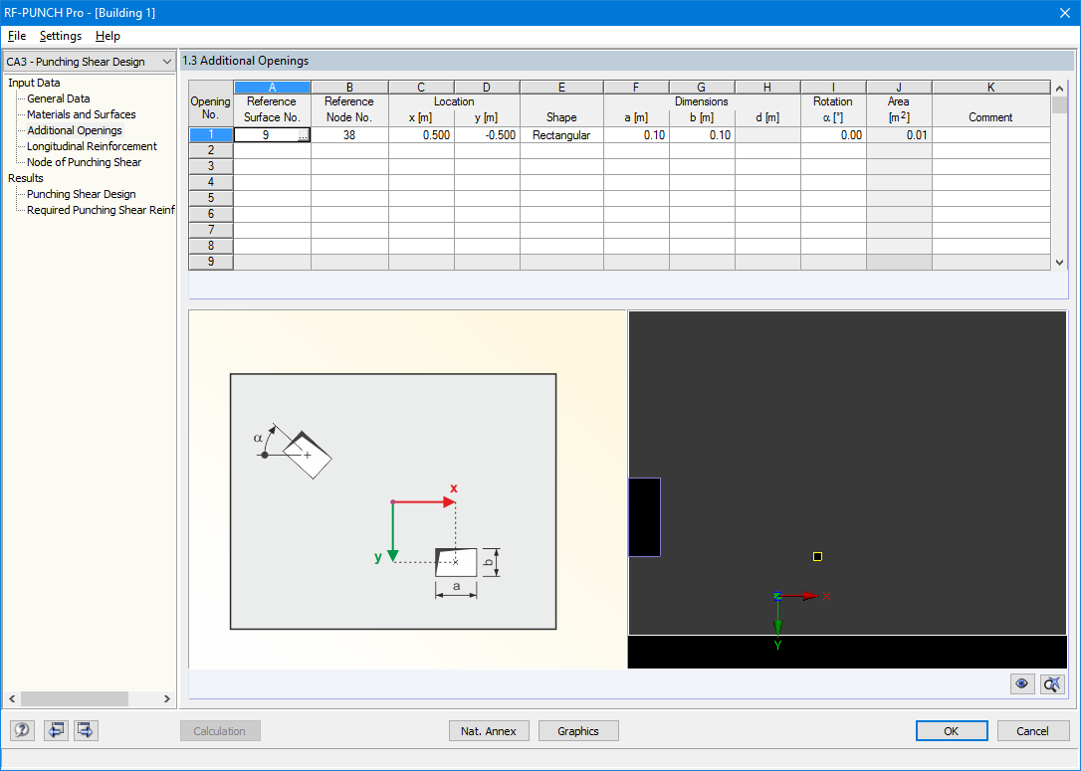Click table scrollbar up arrow
This screenshot has width=1081, height=771.
(x=1060, y=89)
